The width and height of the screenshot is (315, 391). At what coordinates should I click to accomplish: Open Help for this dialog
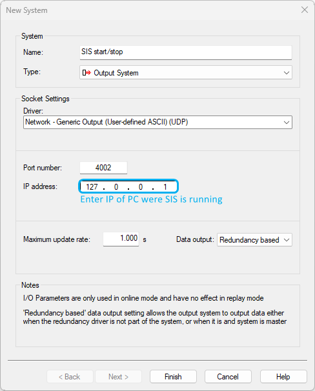[x=283, y=377]
